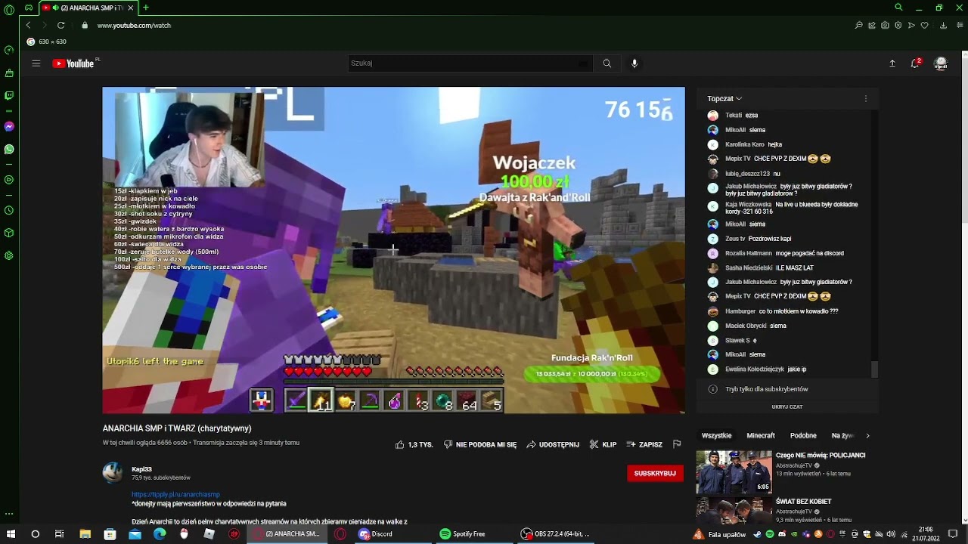Mute the tab audio speaker icon
Screen dimensions: 968x544
55,8
